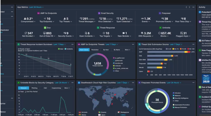Viewport: 211px width, 116px height.
Task: Expand the DNS Requests metric dropdown
Action: click(146, 36)
